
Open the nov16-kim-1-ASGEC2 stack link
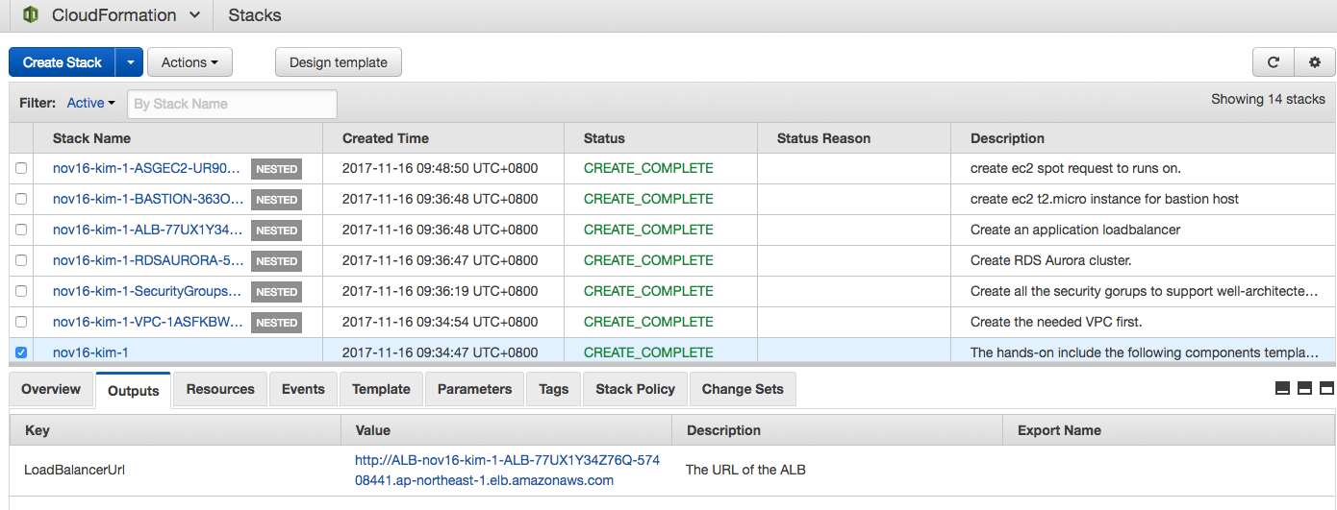[147, 168]
